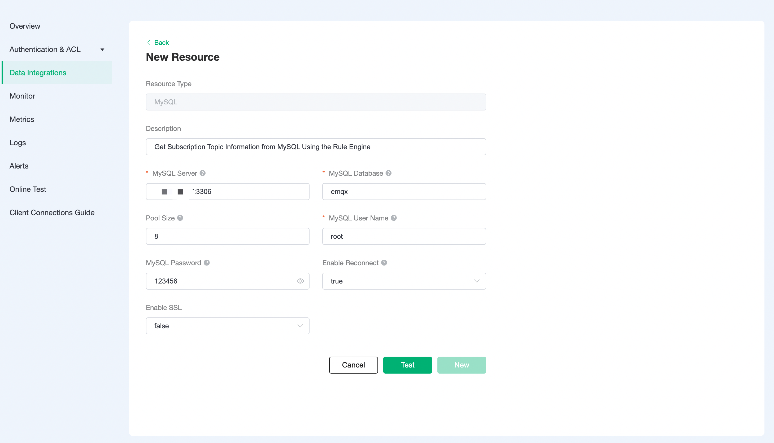The height and width of the screenshot is (443, 774).
Task: Click the Test button
Action: click(408, 365)
